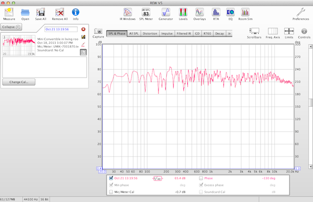Screen dimensions: 313x202
Task: Click the red measurement trace colour icon
Action: [x=83, y=44]
